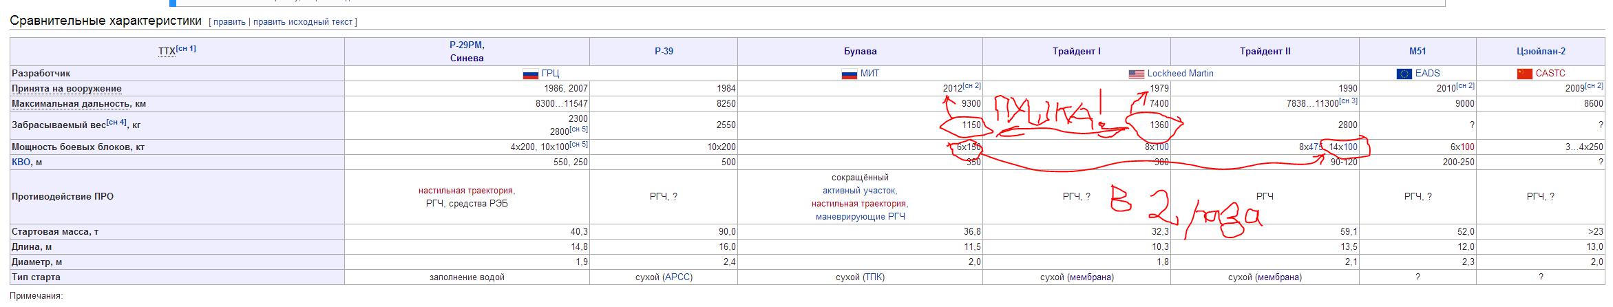Select the length value 13,5

1349,247
